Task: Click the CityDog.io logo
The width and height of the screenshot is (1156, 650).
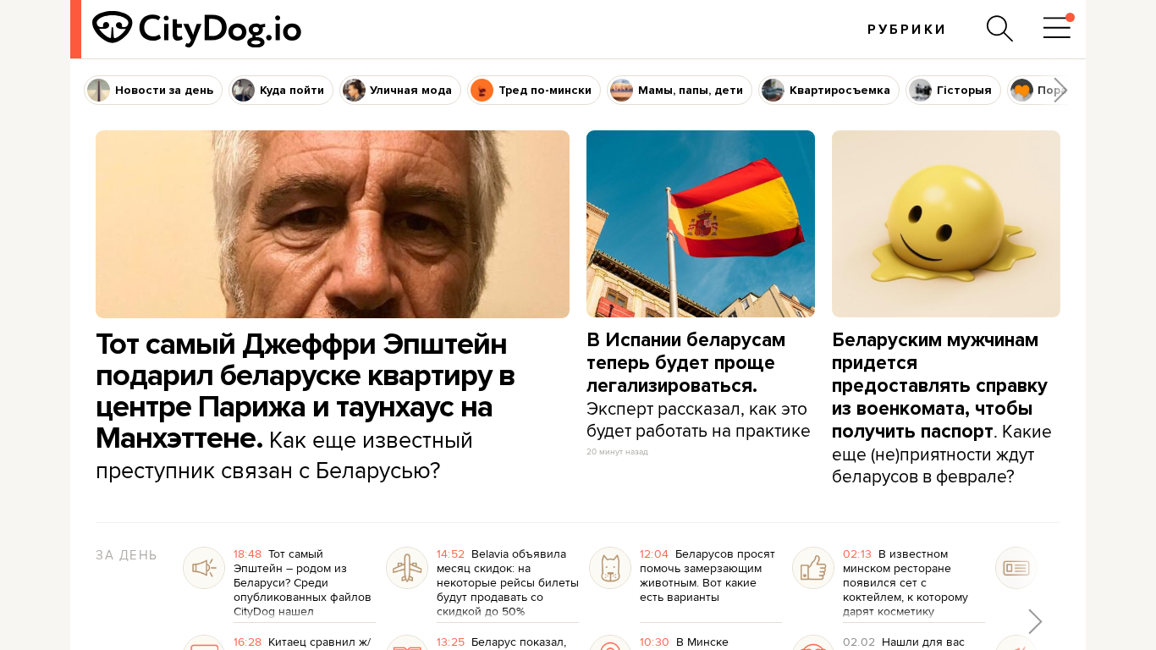Action: pyautogui.click(x=196, y=29)
